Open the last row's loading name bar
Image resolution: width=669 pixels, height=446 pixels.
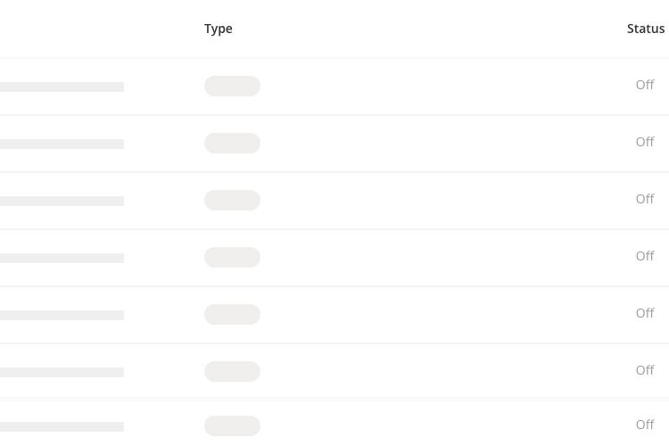[62, 426]
